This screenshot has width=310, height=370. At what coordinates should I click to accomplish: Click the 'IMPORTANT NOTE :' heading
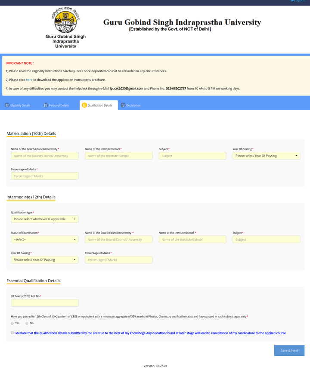20,63
